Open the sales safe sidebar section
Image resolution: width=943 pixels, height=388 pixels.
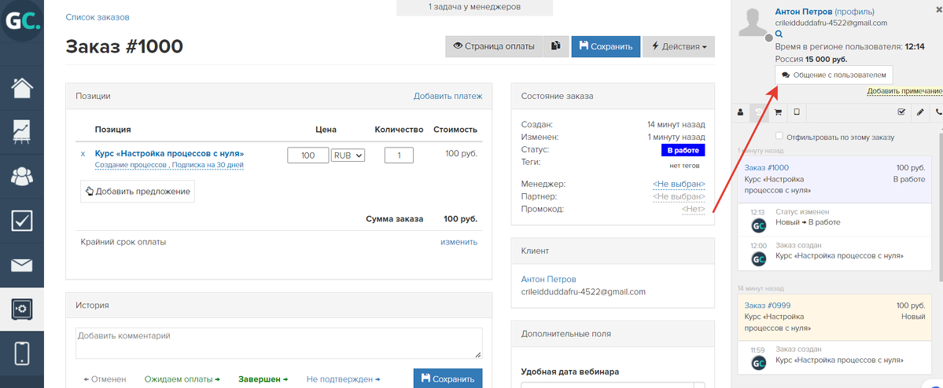[x=22, y=309]
